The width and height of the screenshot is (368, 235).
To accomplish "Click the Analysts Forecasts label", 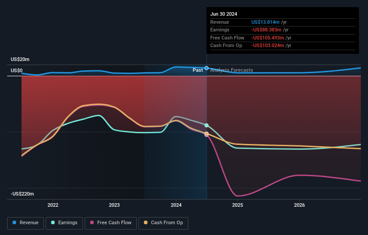I will tap(232, 70).
